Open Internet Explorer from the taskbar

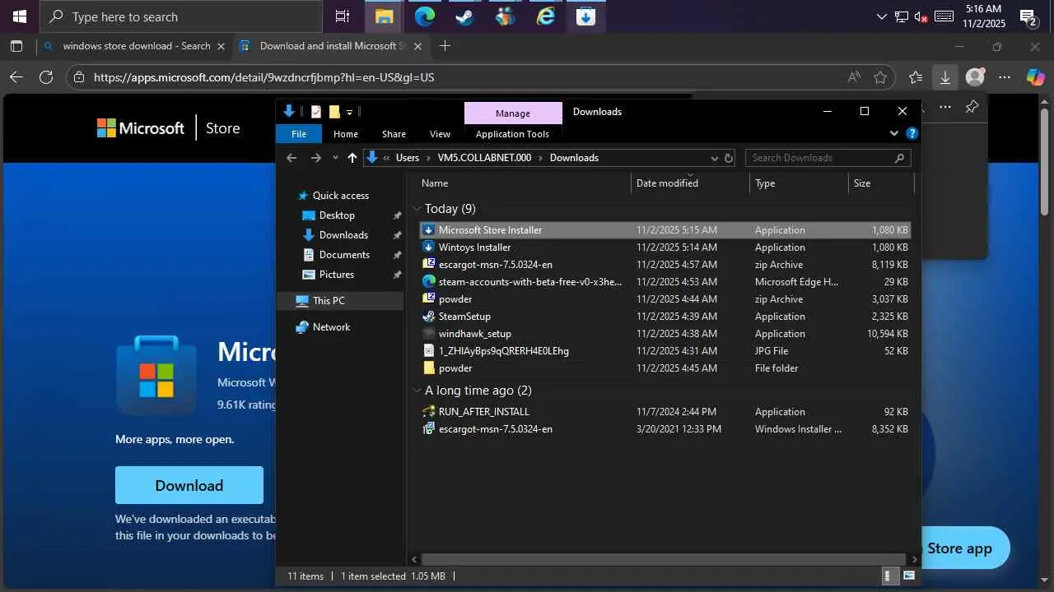[545, 16]
